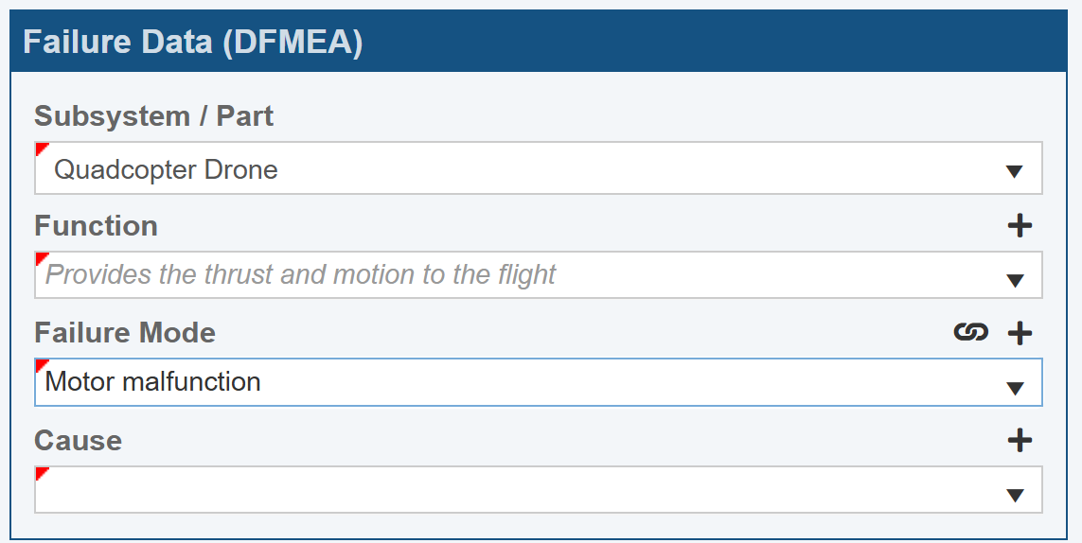Click red flag on Motor malfunction field

tap(42, 365)
